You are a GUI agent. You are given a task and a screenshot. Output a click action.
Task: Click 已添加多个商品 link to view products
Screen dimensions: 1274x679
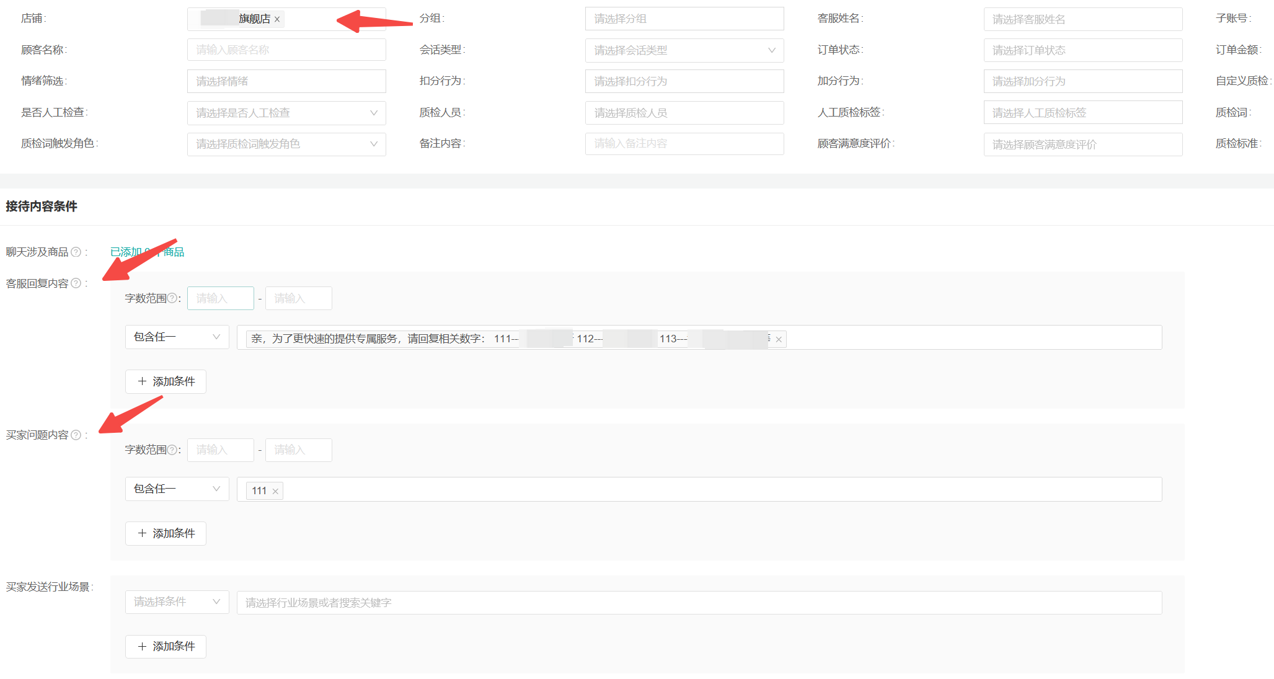[x=149, y=251]
